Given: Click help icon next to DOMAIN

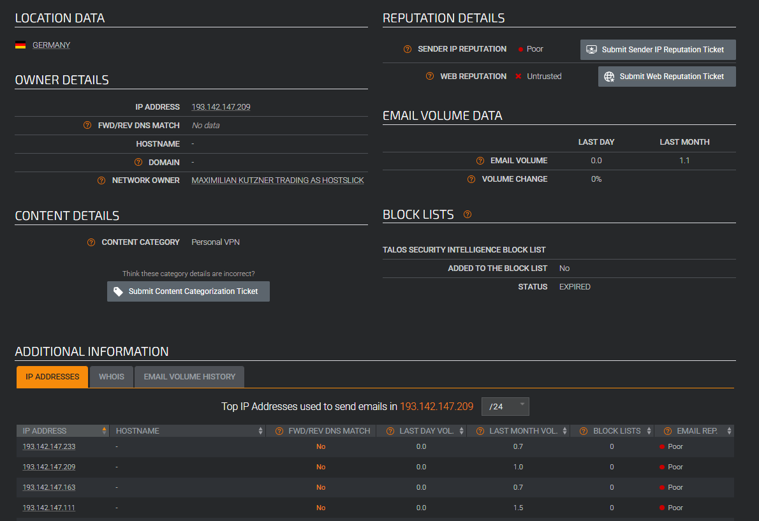Looking at the screenshot, I should (x=138, y=162).
